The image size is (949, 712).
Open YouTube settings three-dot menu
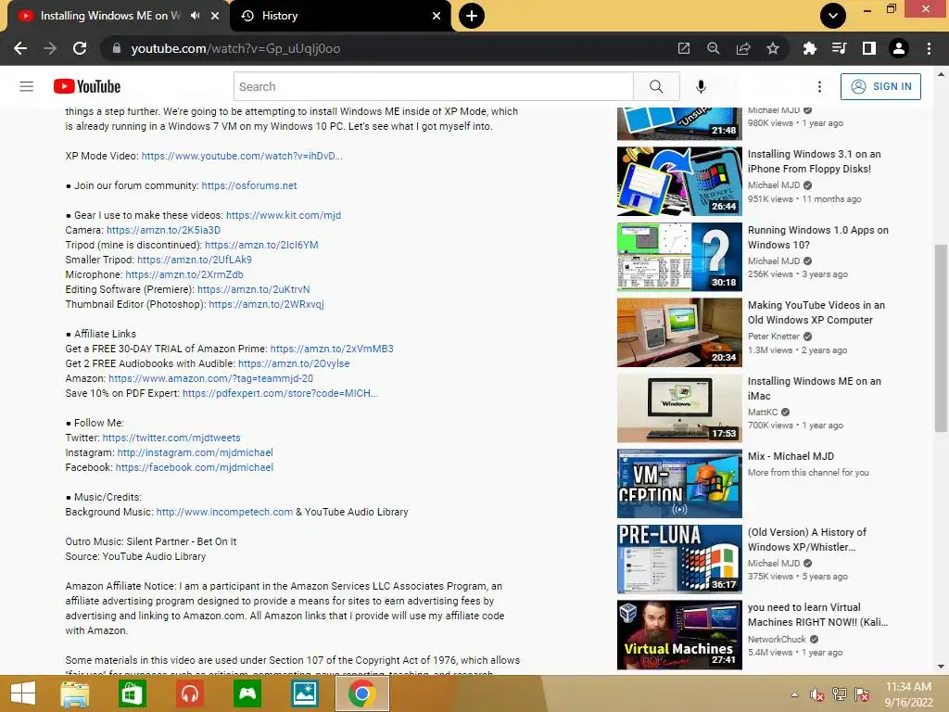click(x=819, y=86)
